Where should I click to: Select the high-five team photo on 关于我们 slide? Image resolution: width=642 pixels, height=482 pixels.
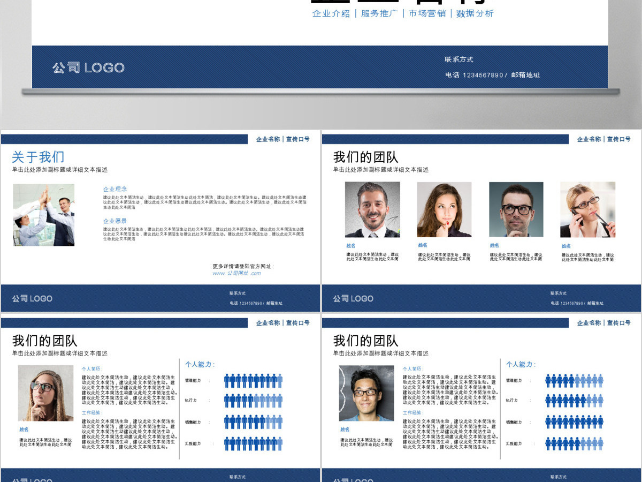[44, 215]
